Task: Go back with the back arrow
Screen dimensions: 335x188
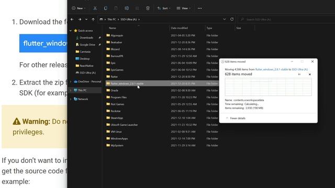Action: (72, 19)
